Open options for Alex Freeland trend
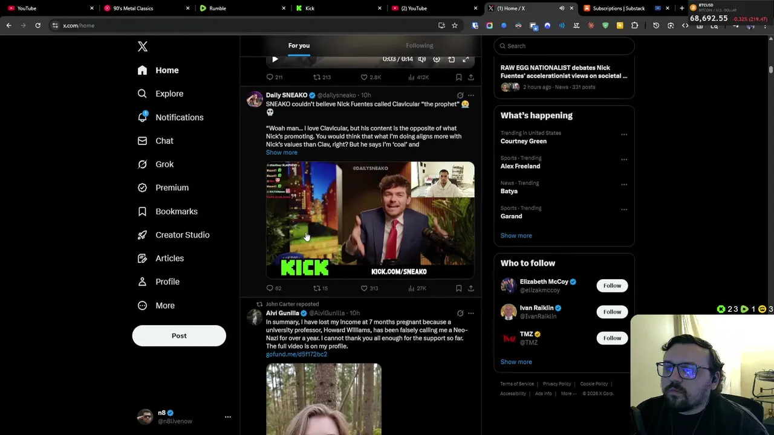Image resolution: width=774 pixels, height=435 pixels. [624, 159]
